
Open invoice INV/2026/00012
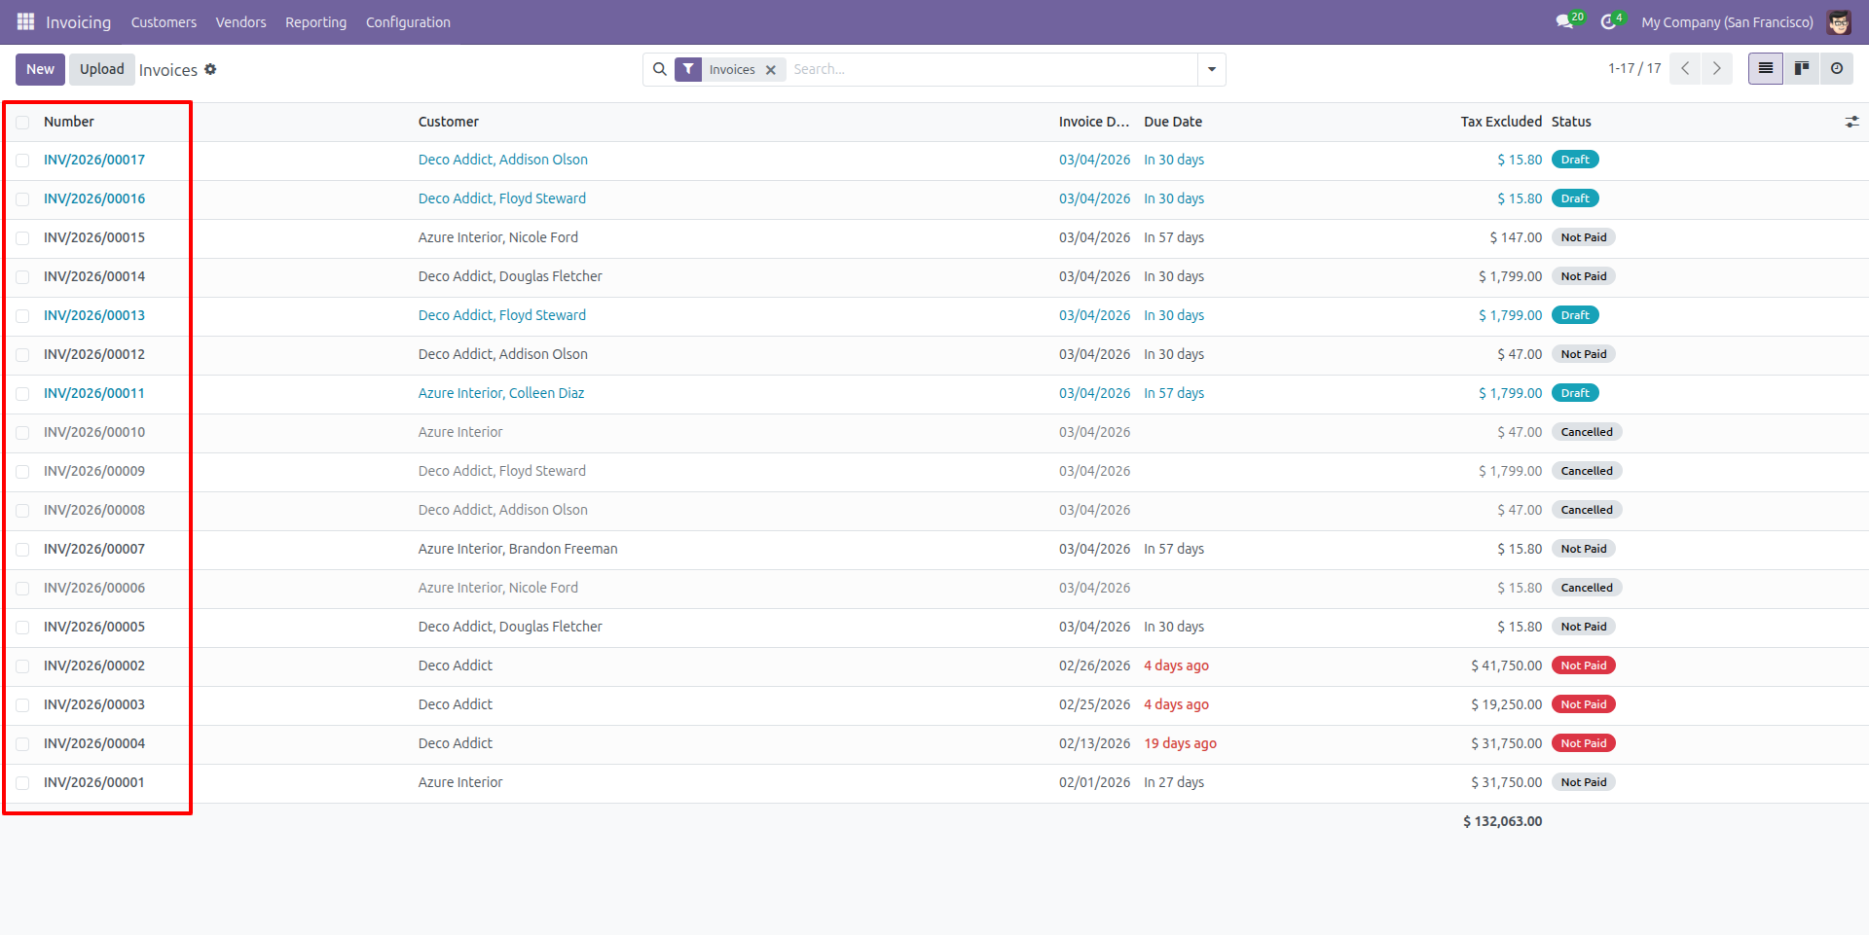tap(94, 354)
